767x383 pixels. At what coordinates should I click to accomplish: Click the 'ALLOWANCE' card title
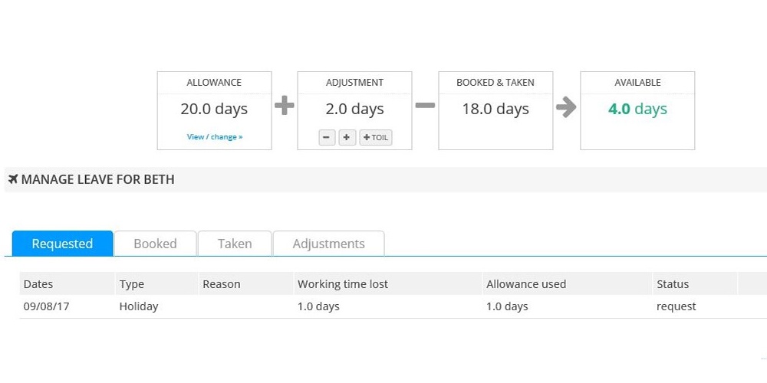(x=214, y=83)
